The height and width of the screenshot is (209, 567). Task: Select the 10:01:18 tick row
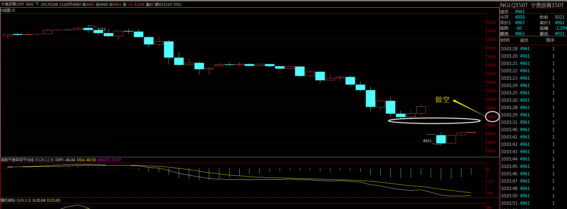[533, 49]
